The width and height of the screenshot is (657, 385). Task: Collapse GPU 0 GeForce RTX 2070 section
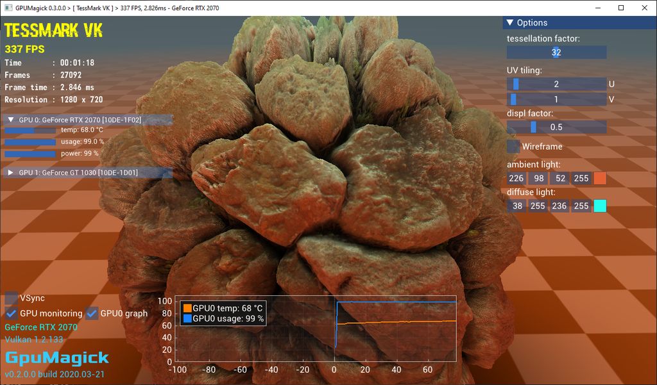(11, 120)
